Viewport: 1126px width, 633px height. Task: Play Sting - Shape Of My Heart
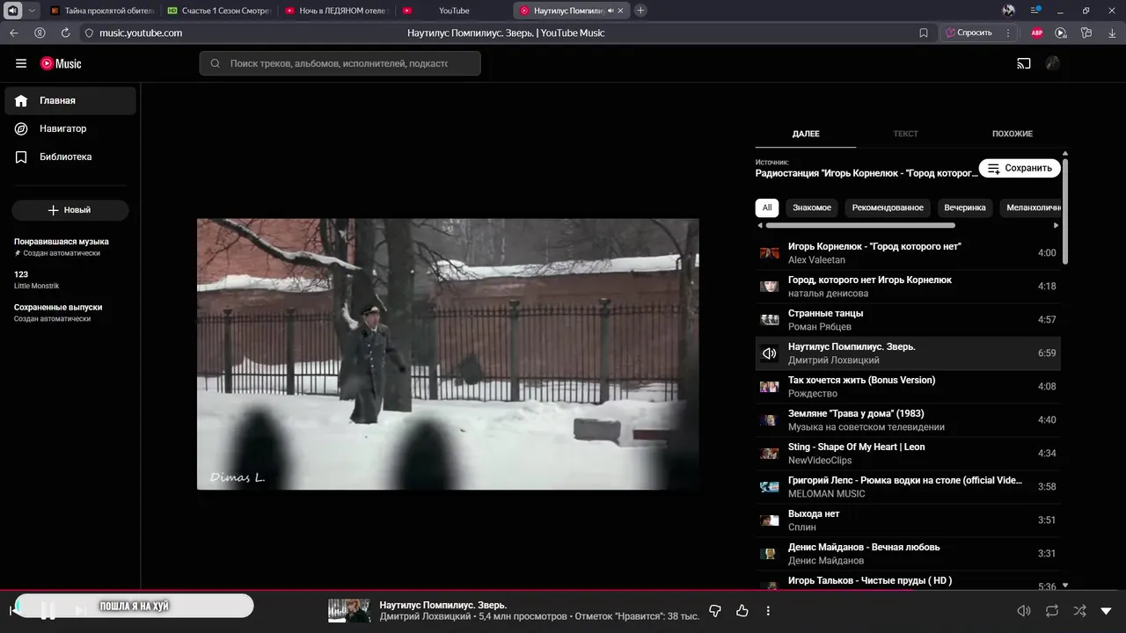click(908, 454)
